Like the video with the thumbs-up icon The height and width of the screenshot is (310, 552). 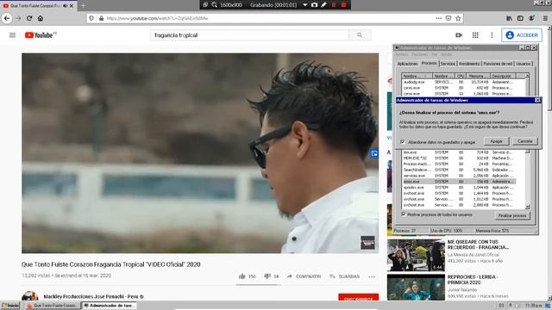[241, 276]
